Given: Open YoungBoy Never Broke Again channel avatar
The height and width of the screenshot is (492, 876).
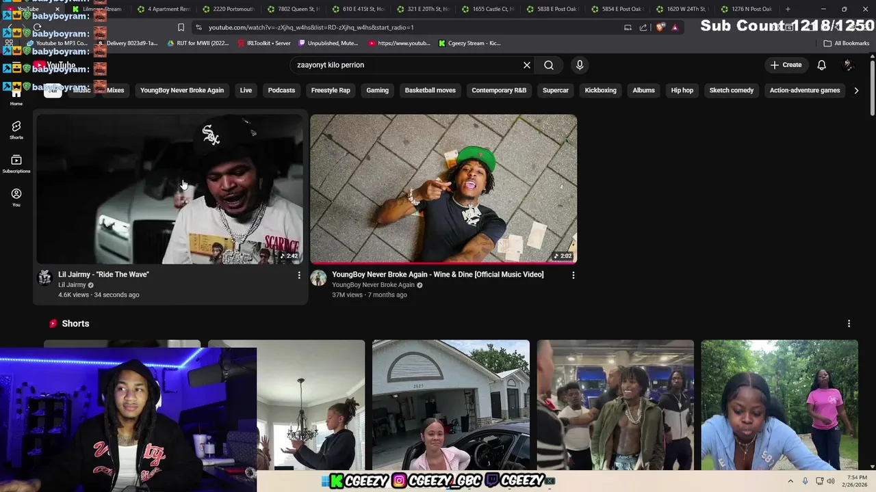Looking at the screenshot, I should [x=318, y=277].
